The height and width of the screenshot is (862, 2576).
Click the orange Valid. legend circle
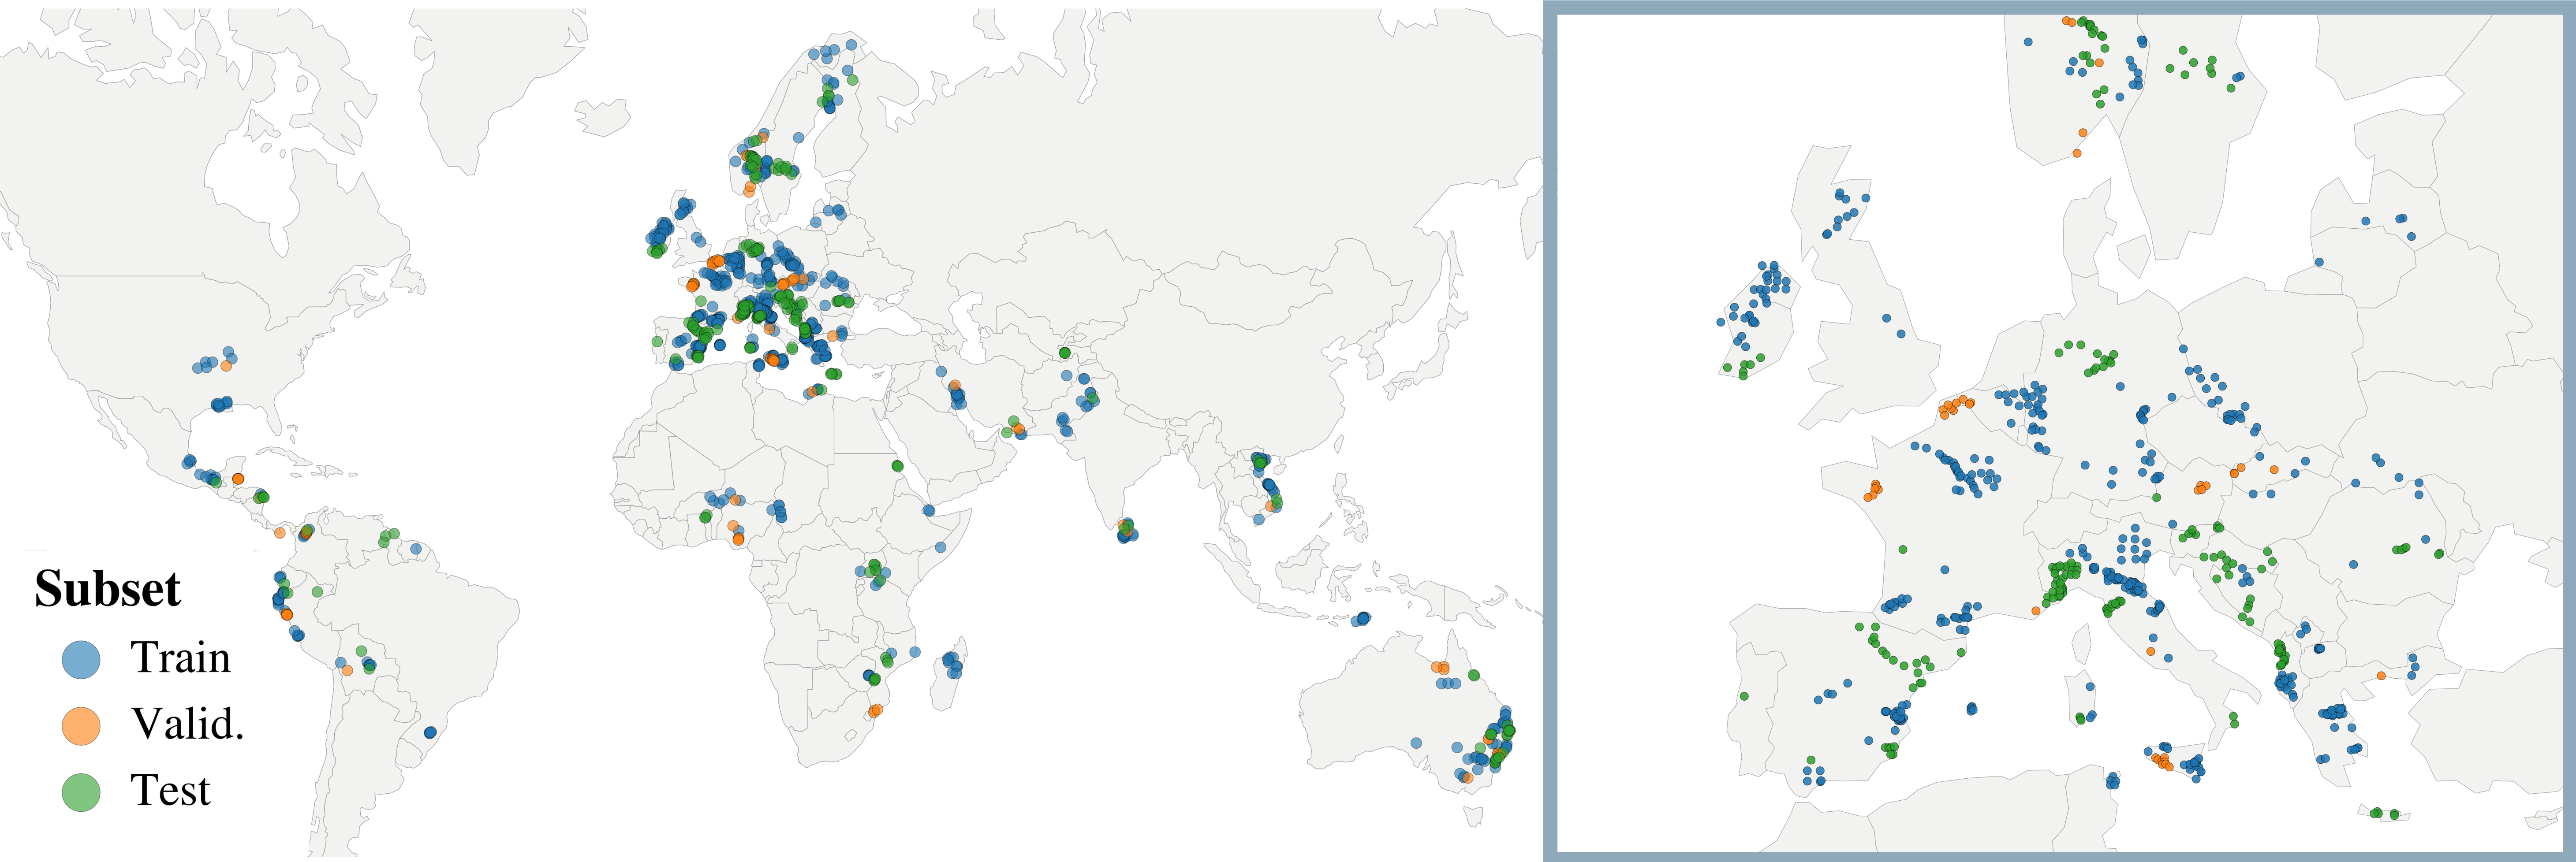[x=81, y=726]
